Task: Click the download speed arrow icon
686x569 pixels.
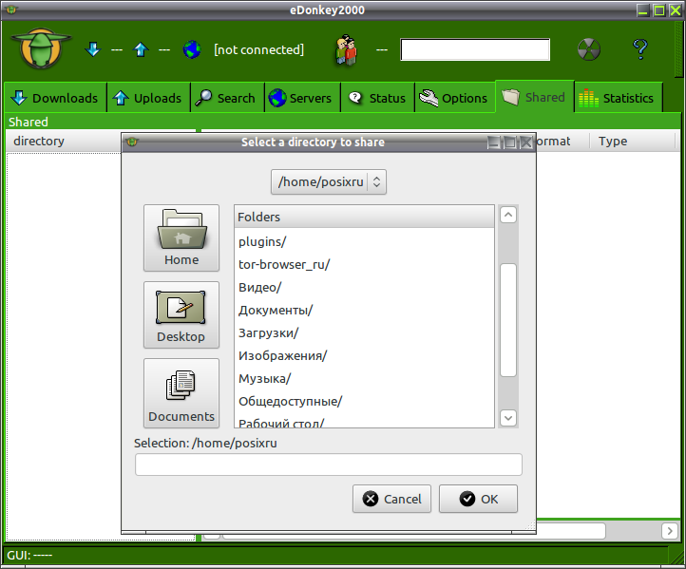Action: click(x=93, y=49)
